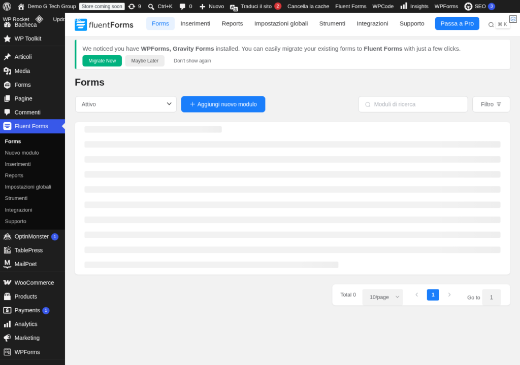
Task: Click the plus icon next to Nuovo
Action: coord(202,6)
